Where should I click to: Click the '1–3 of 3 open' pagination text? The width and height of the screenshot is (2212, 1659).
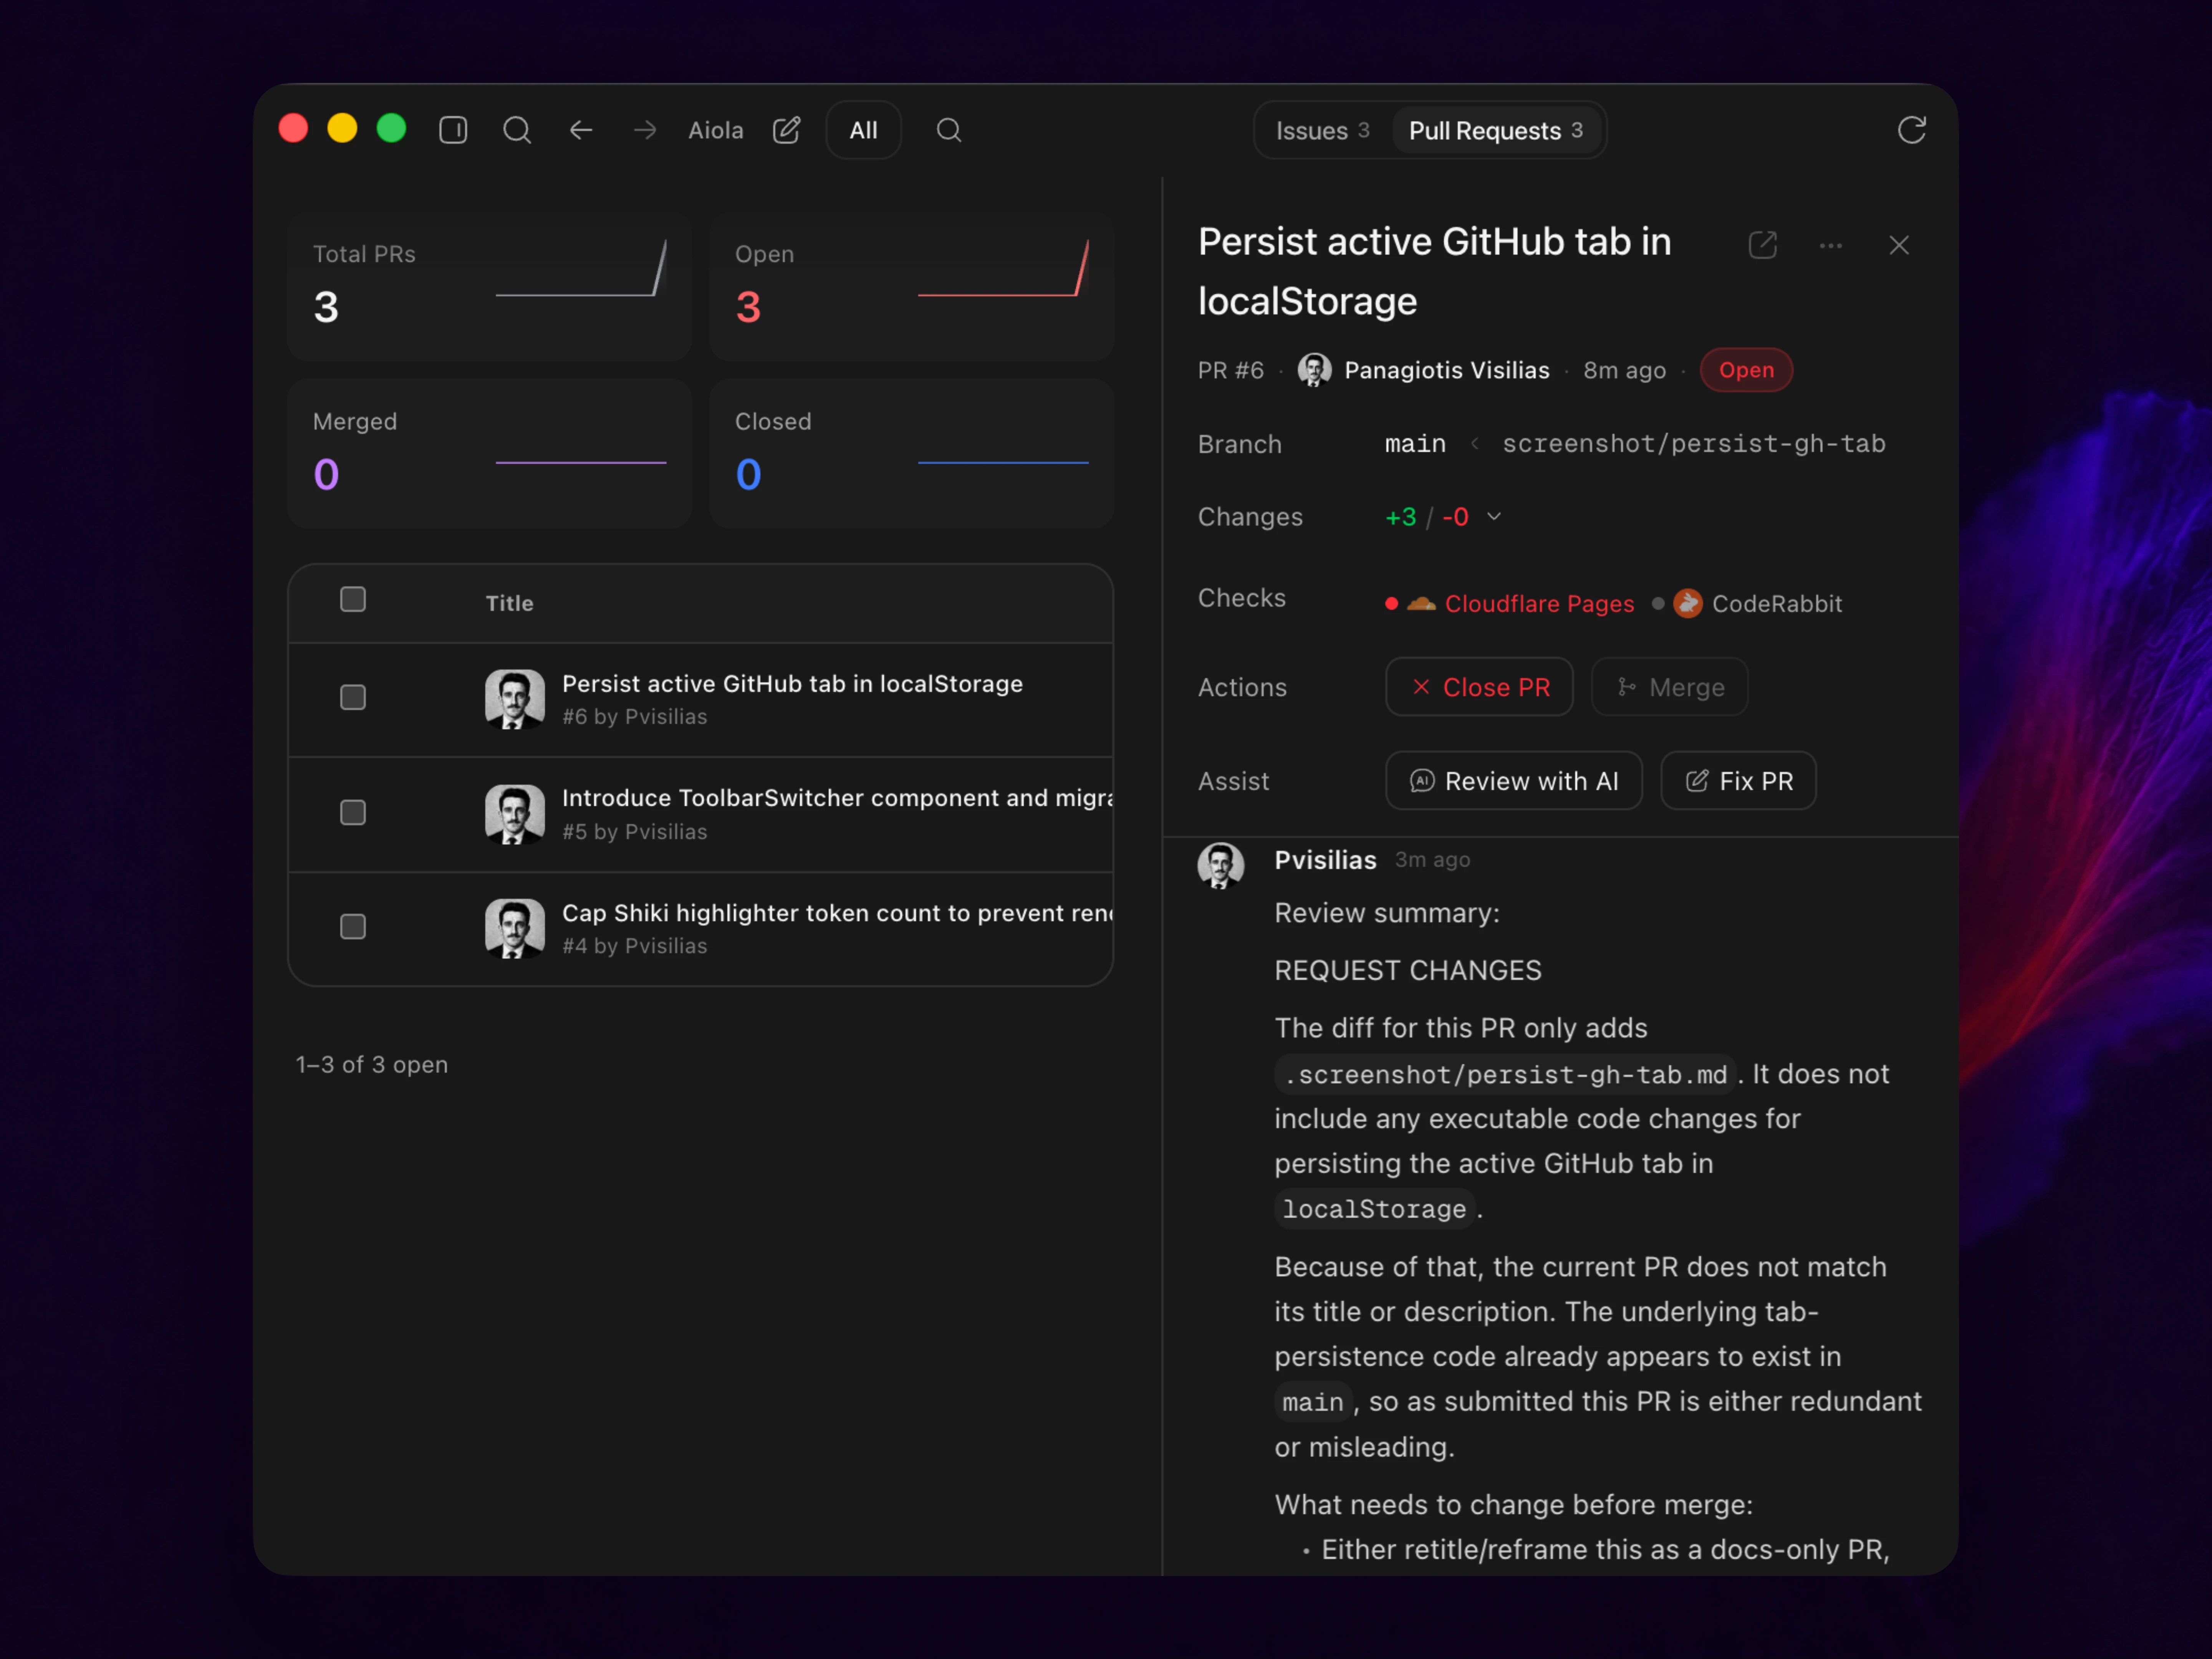coord(372,1065)
